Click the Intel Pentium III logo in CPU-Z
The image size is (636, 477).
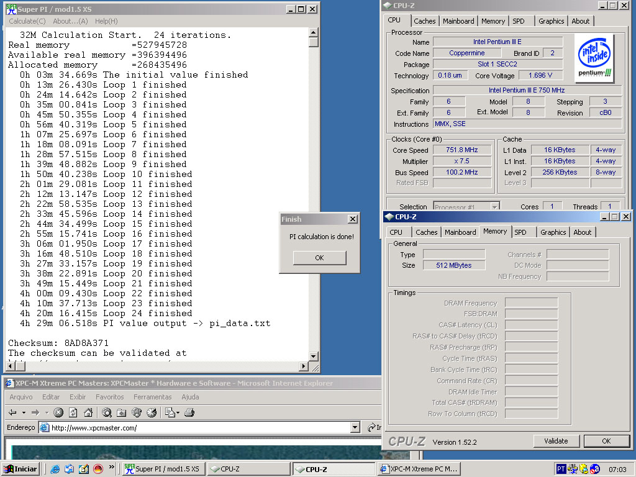coord(594,57)
